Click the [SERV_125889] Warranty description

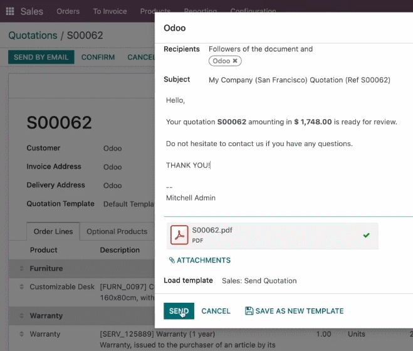pyautogui.click(x=157, y=334)
